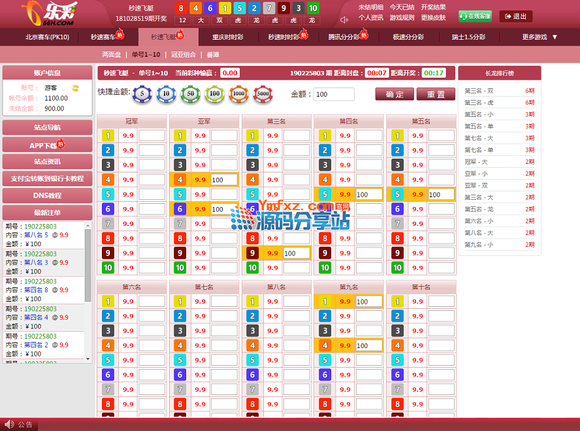Open the 北京赛车(PK10) game tab
The width and height of the screenshot is (580, 431).
47,37
